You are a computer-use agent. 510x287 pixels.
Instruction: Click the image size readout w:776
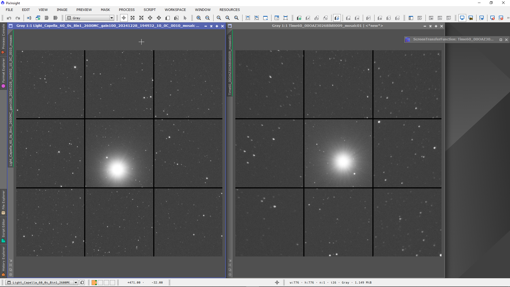click(x=294, y=282)
